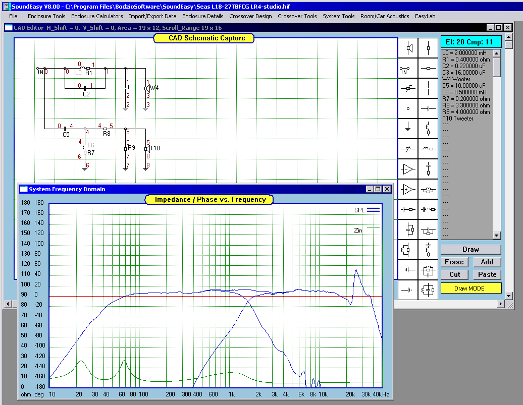This screenshot has width=523, height=405.
Task: Choose the horizontal capacitor component
Action: pyautogui.click(x=428, y=108)
